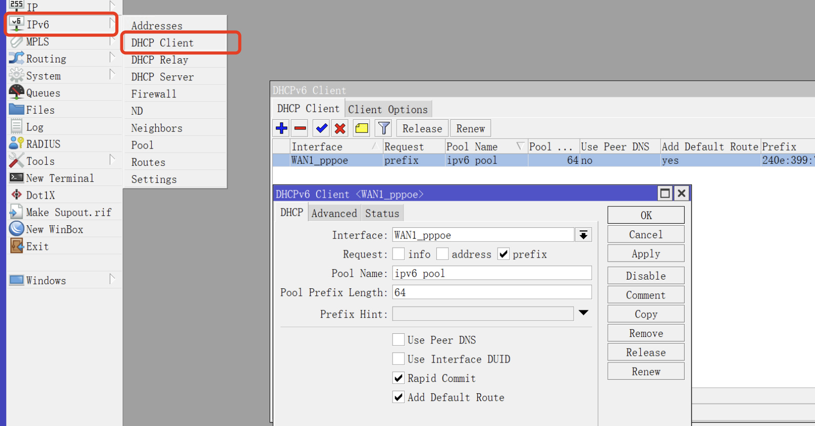
Task: Open Queues in the sidebar
Action: coord(43,93)
